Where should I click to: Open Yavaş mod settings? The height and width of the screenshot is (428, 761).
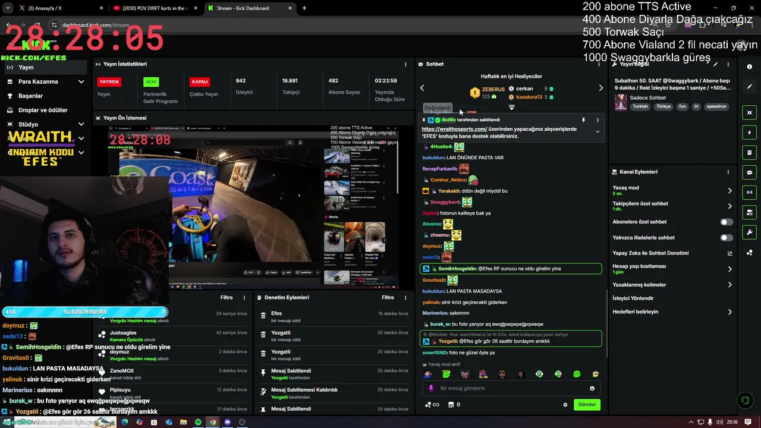click(672, 191)
